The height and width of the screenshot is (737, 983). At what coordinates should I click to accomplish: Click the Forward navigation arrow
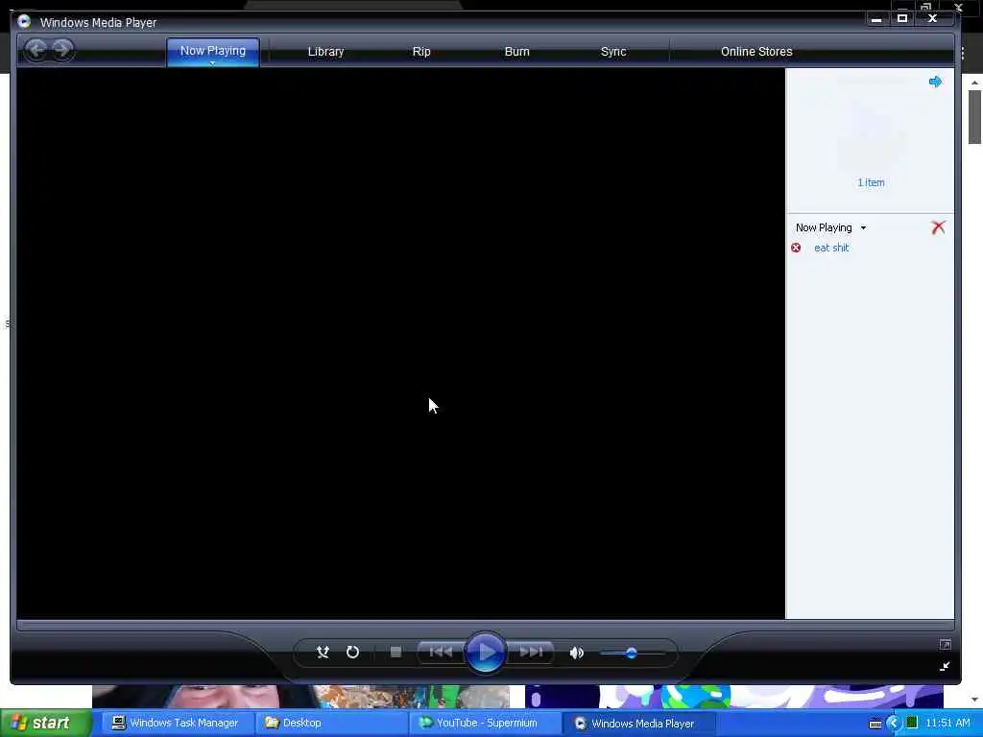[62, 50]
